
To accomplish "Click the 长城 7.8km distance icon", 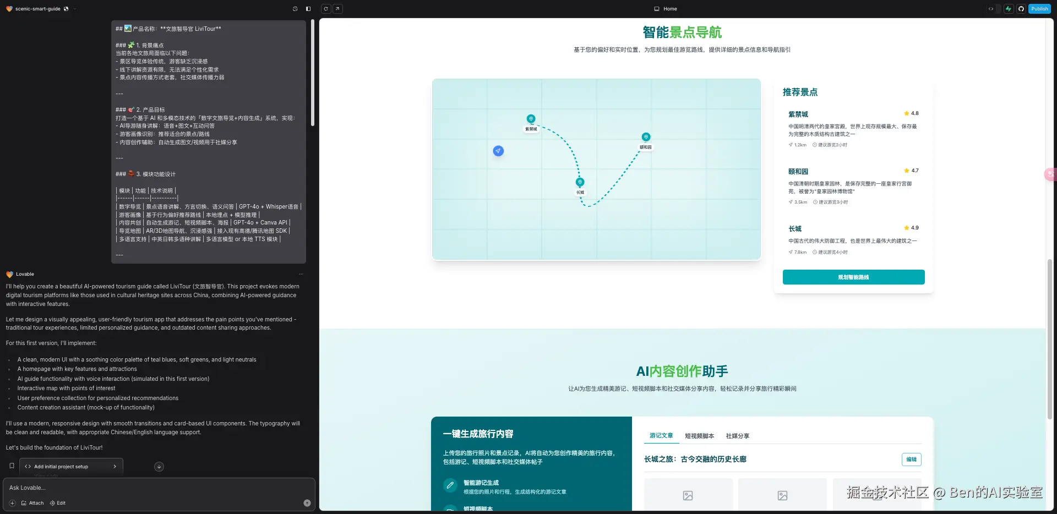I will (x=791, y=253).
